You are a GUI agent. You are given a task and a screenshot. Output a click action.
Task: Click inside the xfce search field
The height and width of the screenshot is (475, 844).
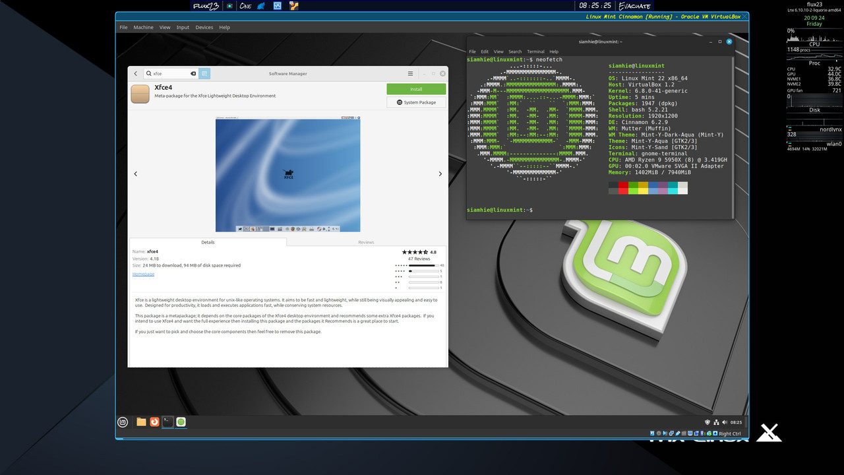pos(170,74)
